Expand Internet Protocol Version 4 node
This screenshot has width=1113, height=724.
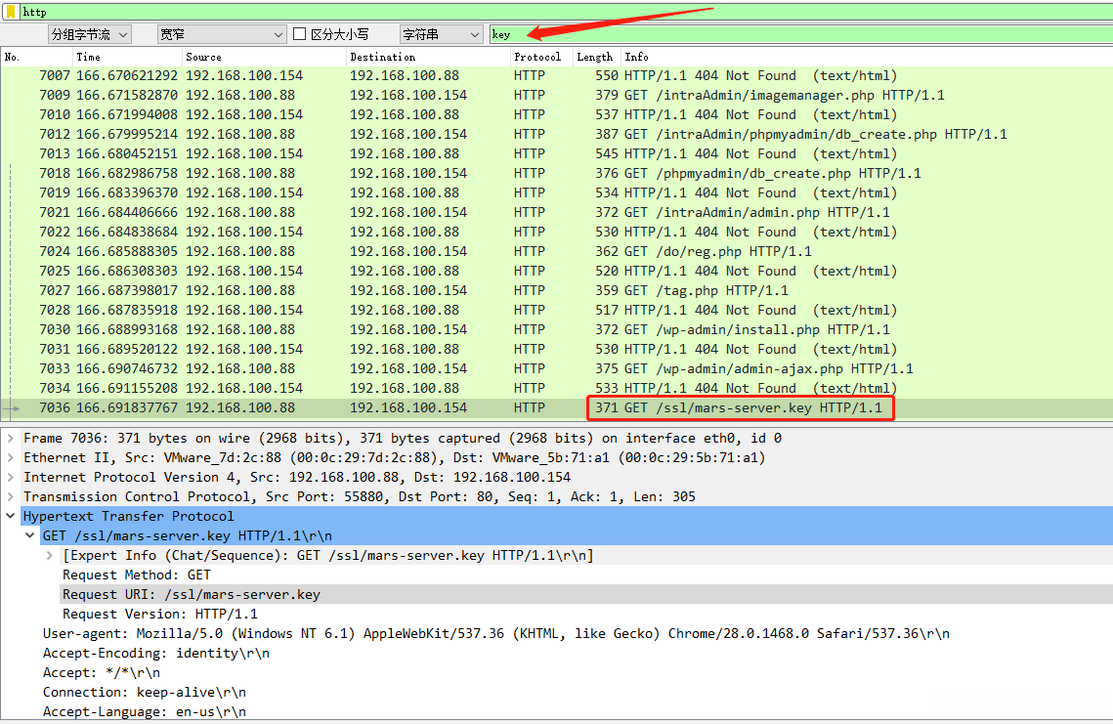click(11, 477)
